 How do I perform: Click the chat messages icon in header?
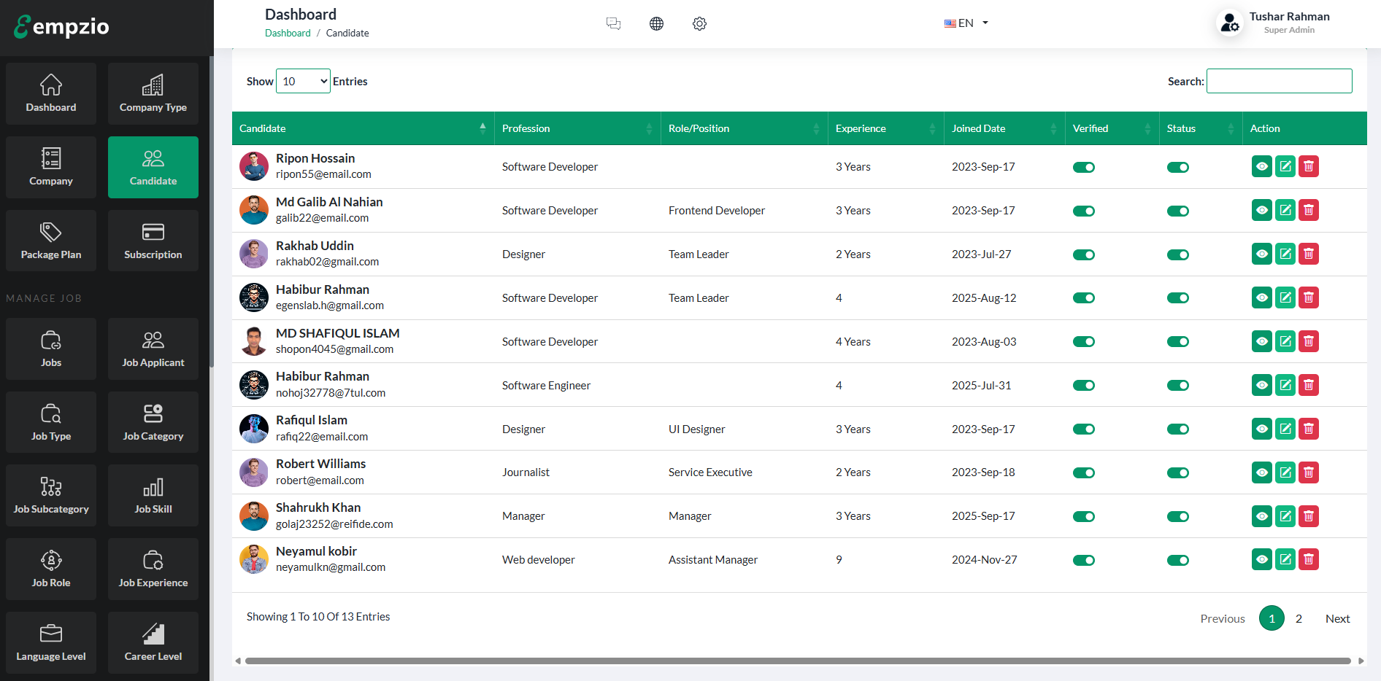point(613,23)
